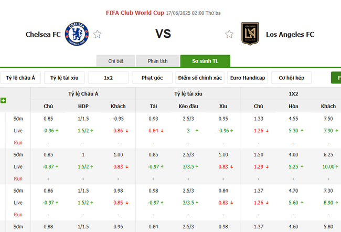
Task: Click the Chelsea FC club crest
Action: tap(76, 34)
